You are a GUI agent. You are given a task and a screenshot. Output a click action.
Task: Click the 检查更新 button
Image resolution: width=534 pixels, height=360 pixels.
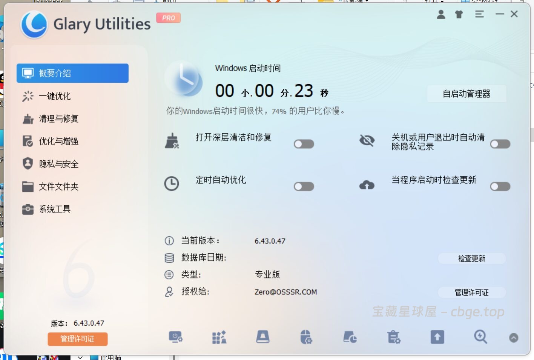471,258
